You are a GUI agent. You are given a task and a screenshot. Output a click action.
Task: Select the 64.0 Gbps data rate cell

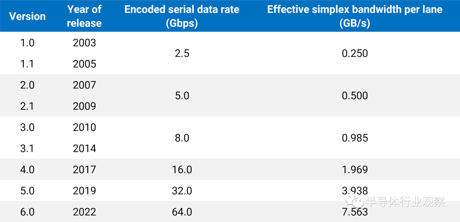(x=182, y=212)
